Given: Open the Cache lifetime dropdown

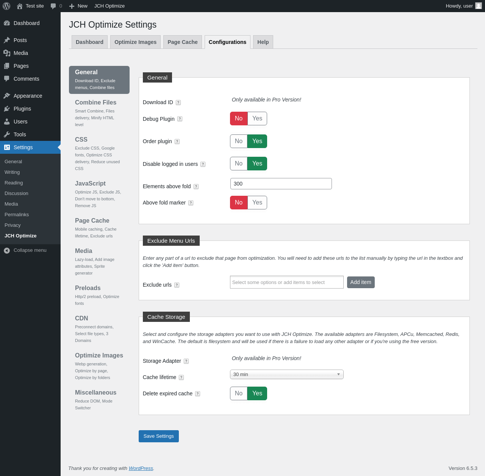Looking at the screenshot, I should [x=287, y=375].
